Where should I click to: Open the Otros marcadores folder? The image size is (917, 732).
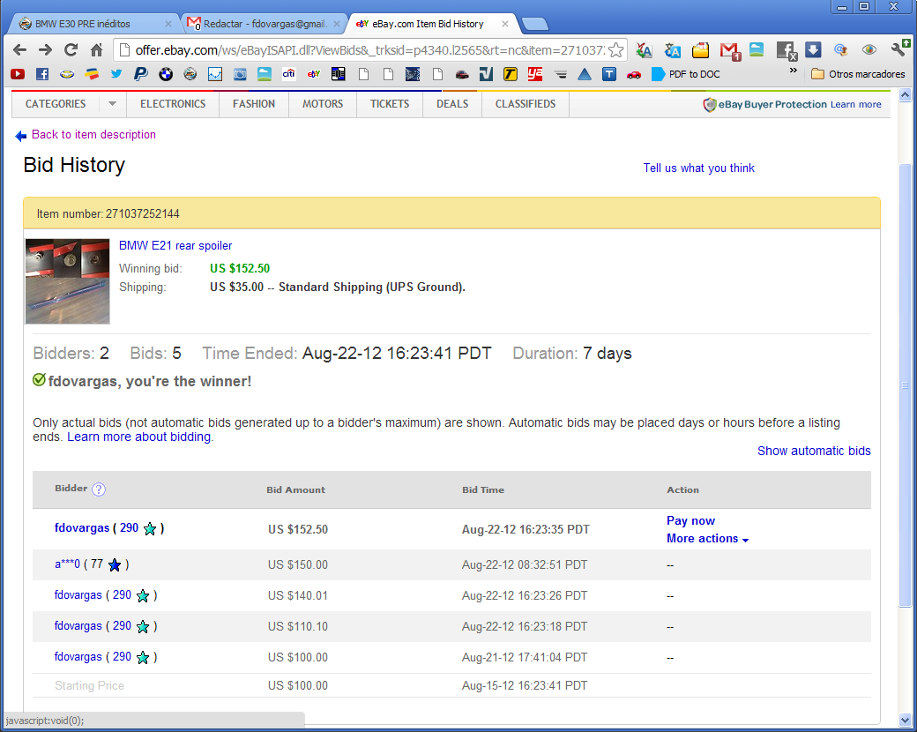(858, 74)
